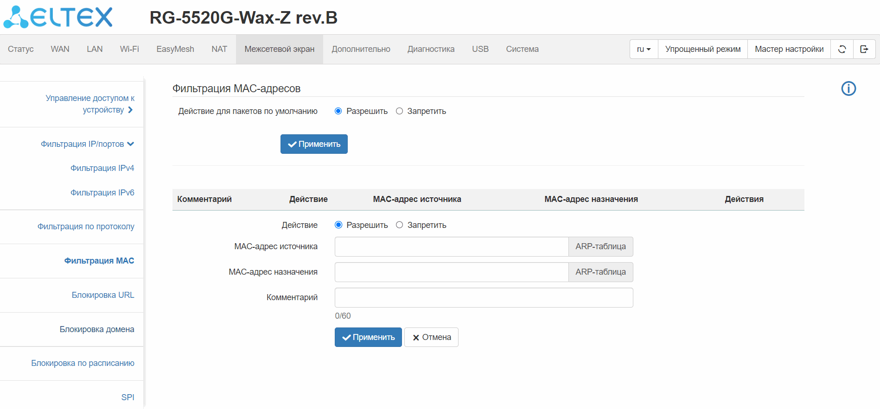The width and height of the screenshot is (880, 409).
Task: Click Мастер настройки button
Action: point(789,49)
